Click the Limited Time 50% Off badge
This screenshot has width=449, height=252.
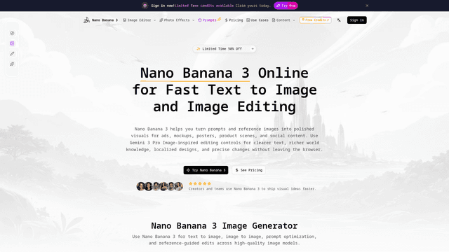pyautogui.click(x=224, y=49)
